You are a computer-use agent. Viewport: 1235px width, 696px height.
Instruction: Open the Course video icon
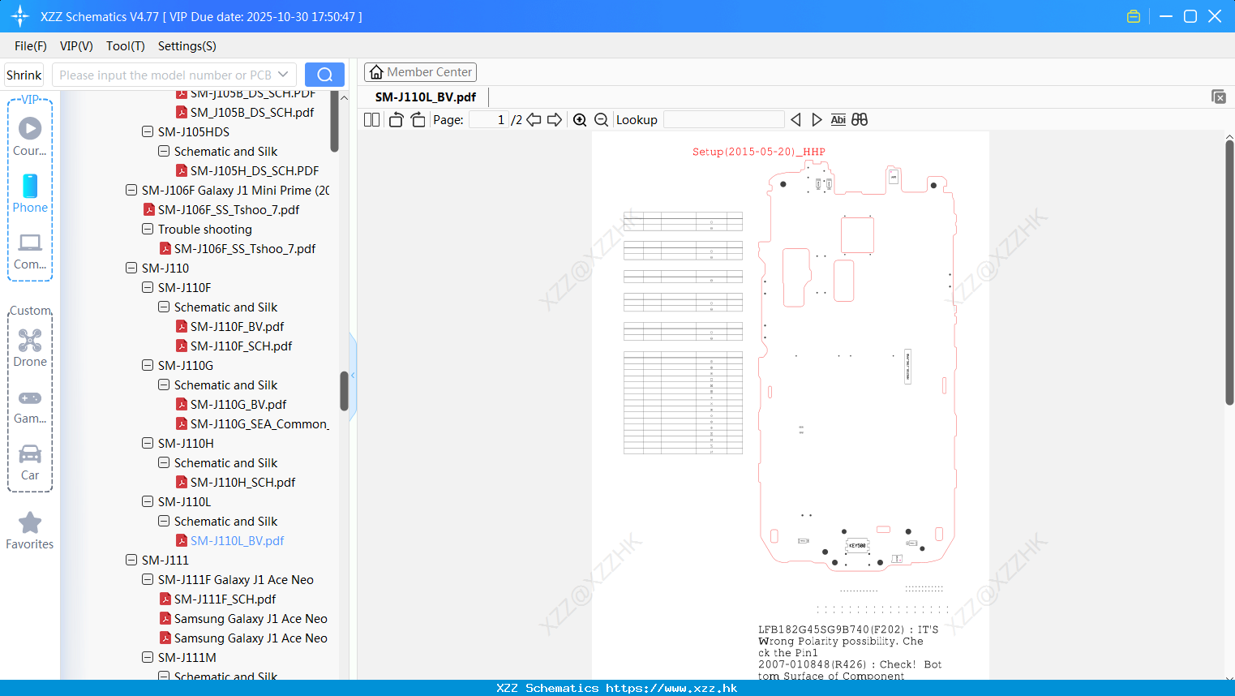pos(30,128)
